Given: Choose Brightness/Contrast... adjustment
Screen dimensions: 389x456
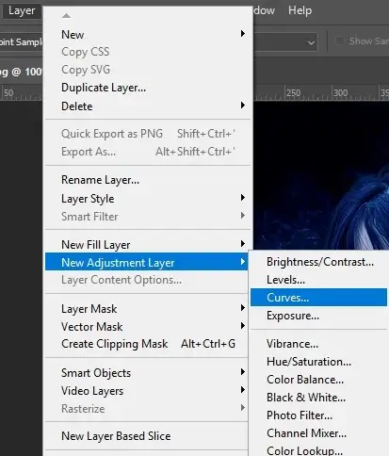Looking at the screenshot, I should click(x=318, y=262).
